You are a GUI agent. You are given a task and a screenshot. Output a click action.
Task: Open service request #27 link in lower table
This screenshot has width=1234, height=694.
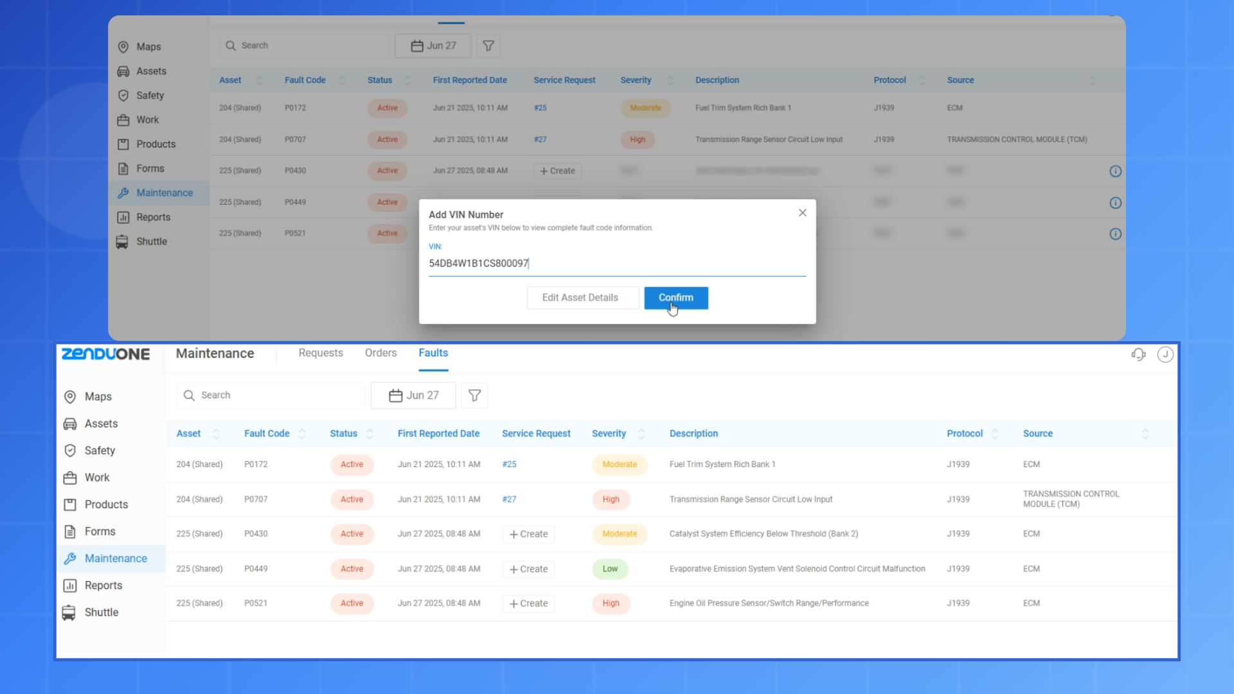pos(509,499)
